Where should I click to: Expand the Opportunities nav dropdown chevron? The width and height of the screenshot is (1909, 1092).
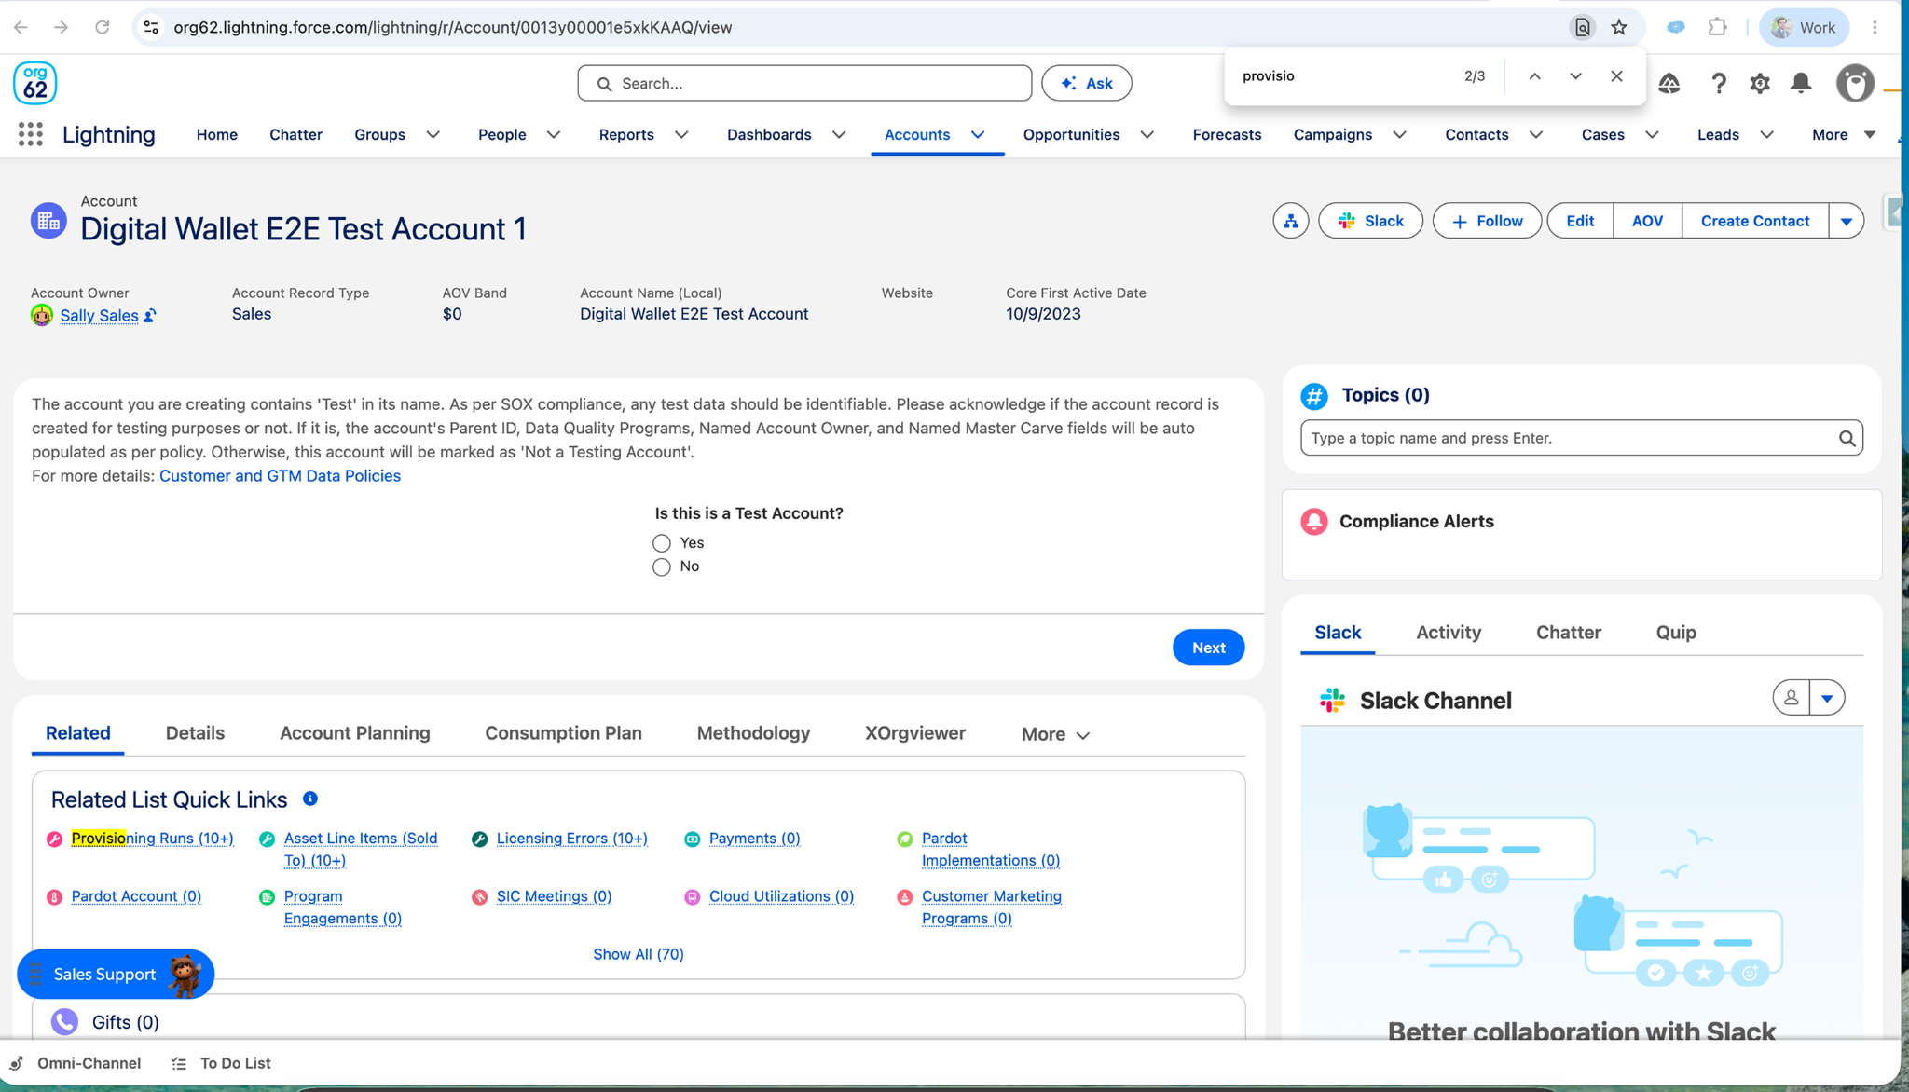pos(1147,135)
